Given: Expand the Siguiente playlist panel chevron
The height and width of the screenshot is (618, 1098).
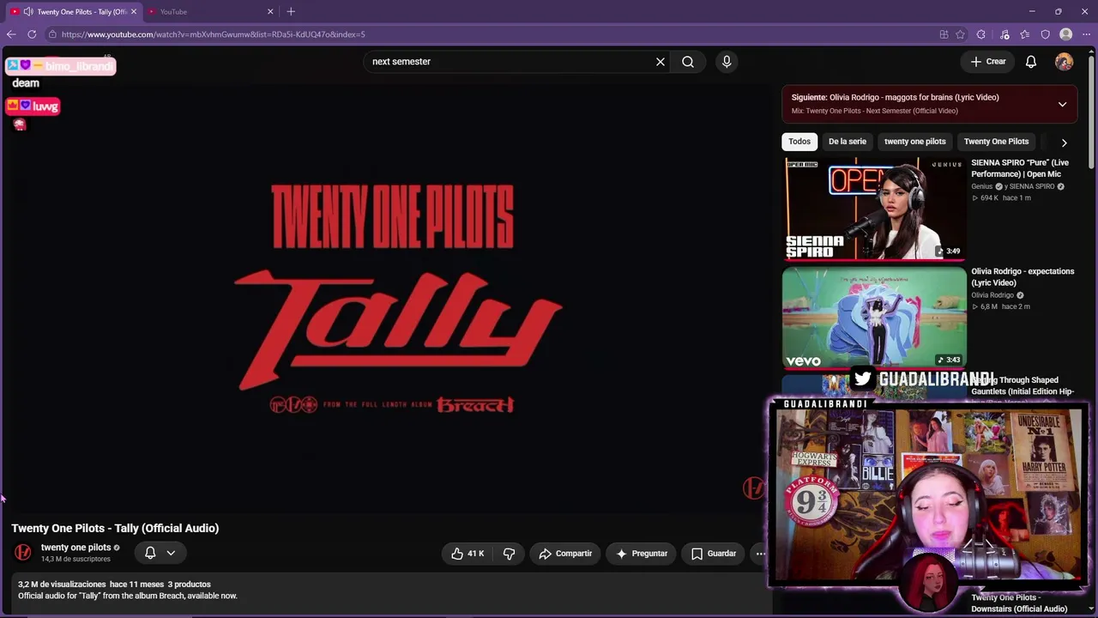Looking at the screenshot, I should (1062, 104).
